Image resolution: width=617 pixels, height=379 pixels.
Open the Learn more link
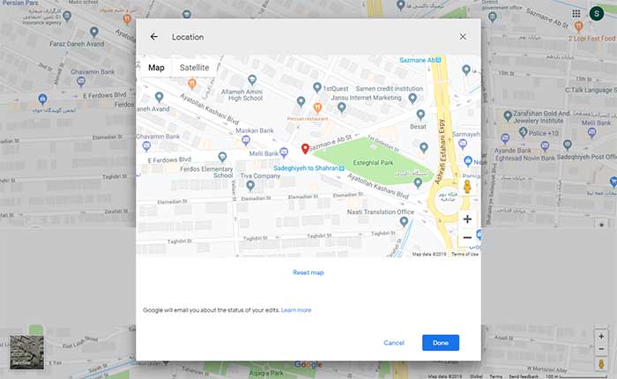[x=296, y=310]
